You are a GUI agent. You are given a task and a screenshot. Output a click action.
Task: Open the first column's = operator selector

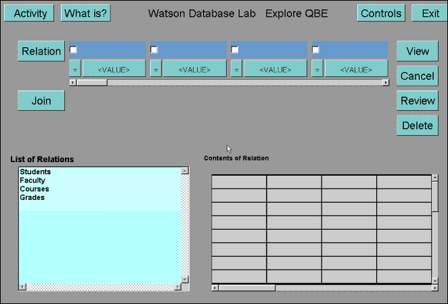point(75,68)
